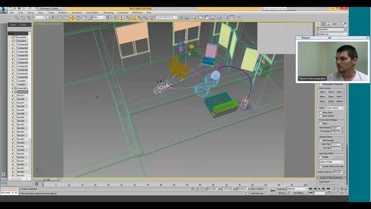This screenshot has height=209, width=371.
Task: Select the Select and Rotate tool
Action: coord(78,18)
